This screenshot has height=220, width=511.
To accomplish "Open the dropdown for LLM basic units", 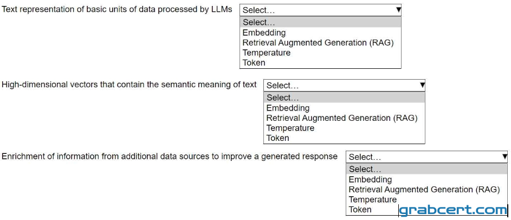I will coord(320,10).
